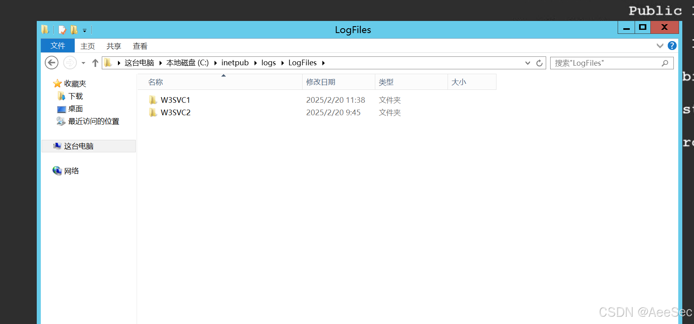
Task: Sort by the 类型 column header
Action: [x=411, y=82]
